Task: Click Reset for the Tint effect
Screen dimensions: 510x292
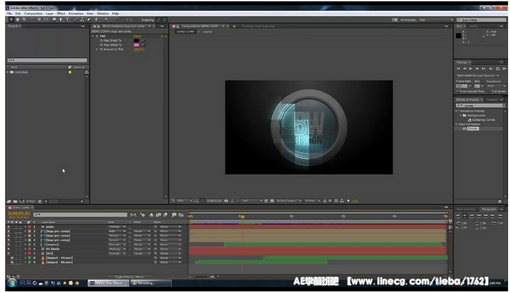Action: [x=137, y=36]
